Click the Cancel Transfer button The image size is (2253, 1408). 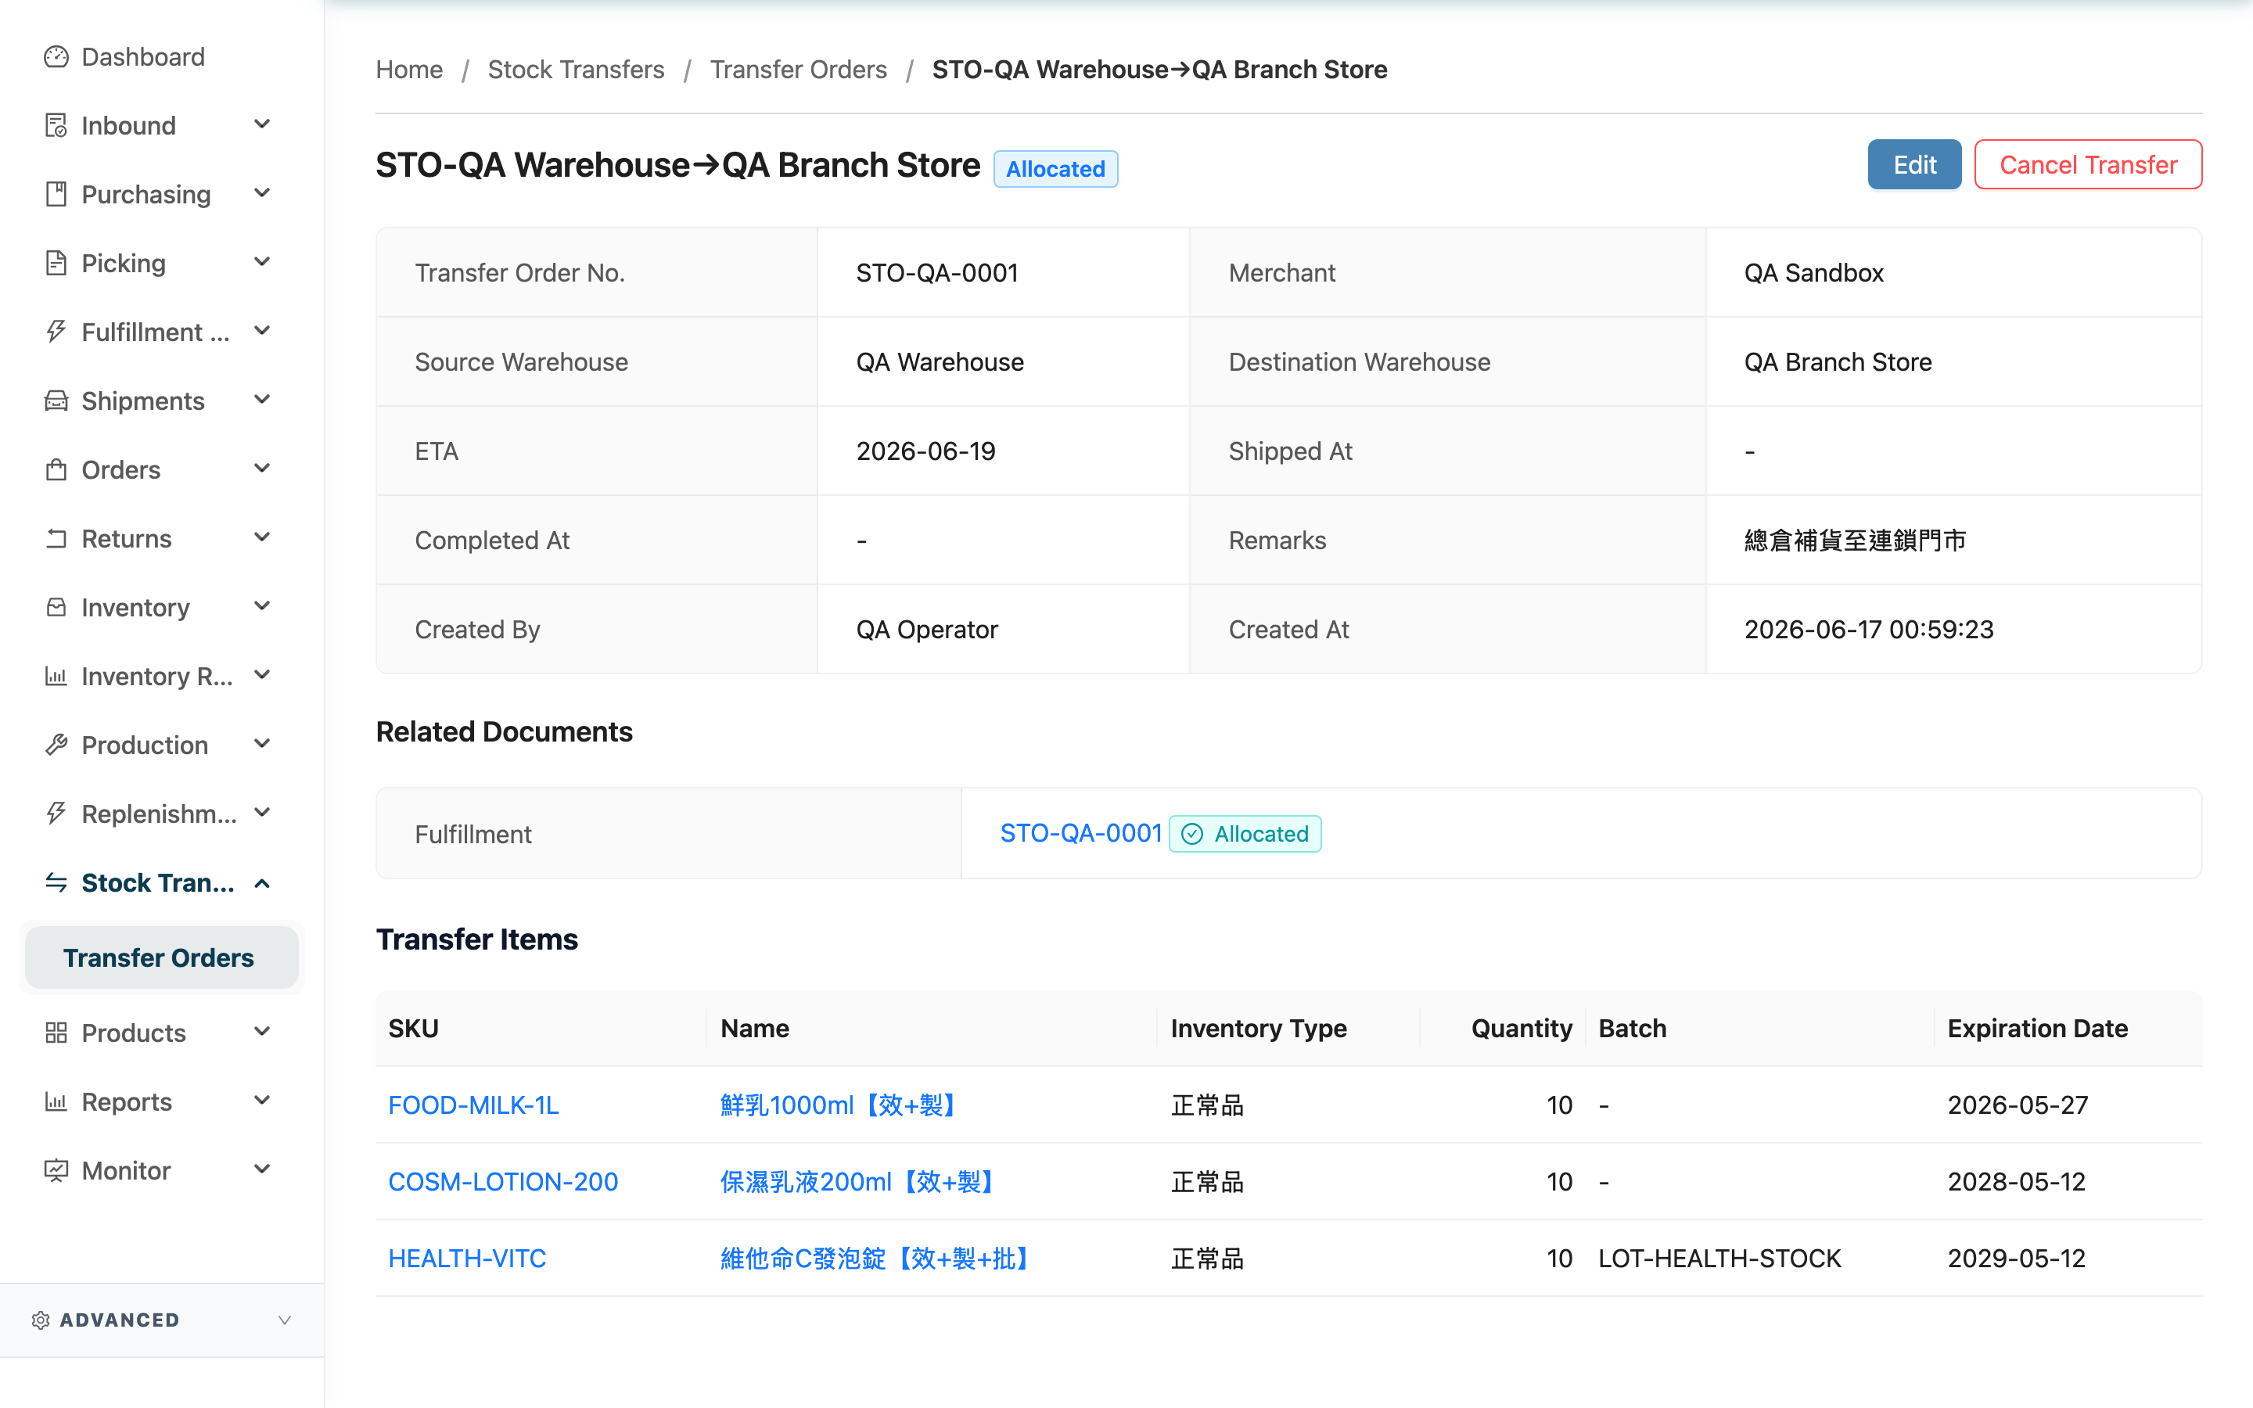click(2088, 165)
